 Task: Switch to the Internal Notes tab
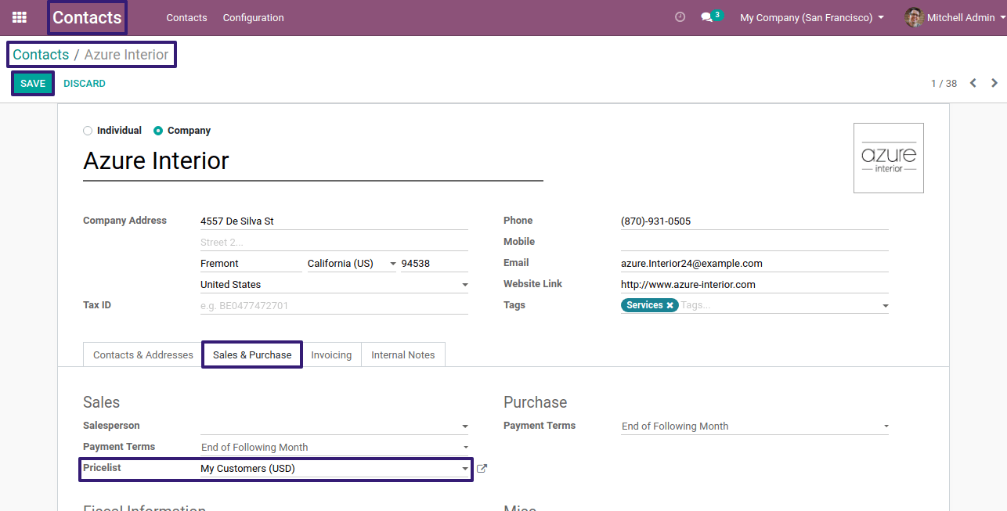(x=403, y=354)
